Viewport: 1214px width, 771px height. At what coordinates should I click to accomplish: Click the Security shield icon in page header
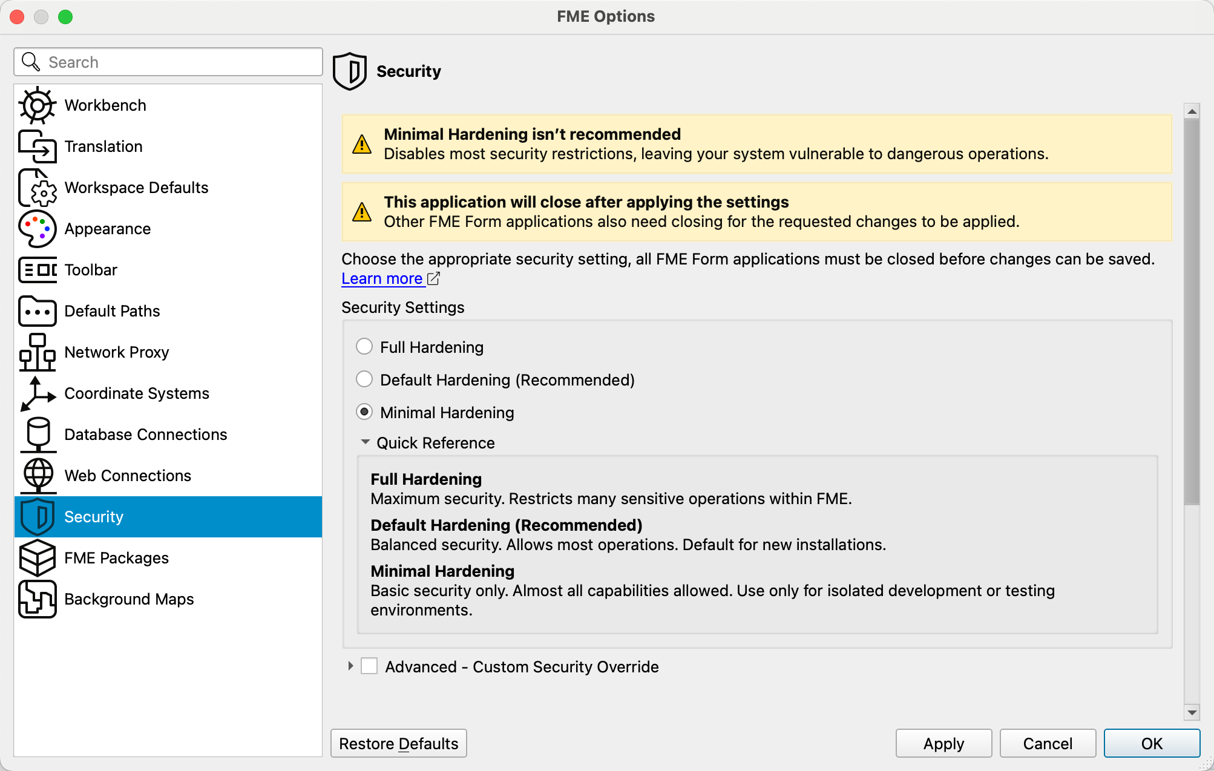(x=350, y=71)
